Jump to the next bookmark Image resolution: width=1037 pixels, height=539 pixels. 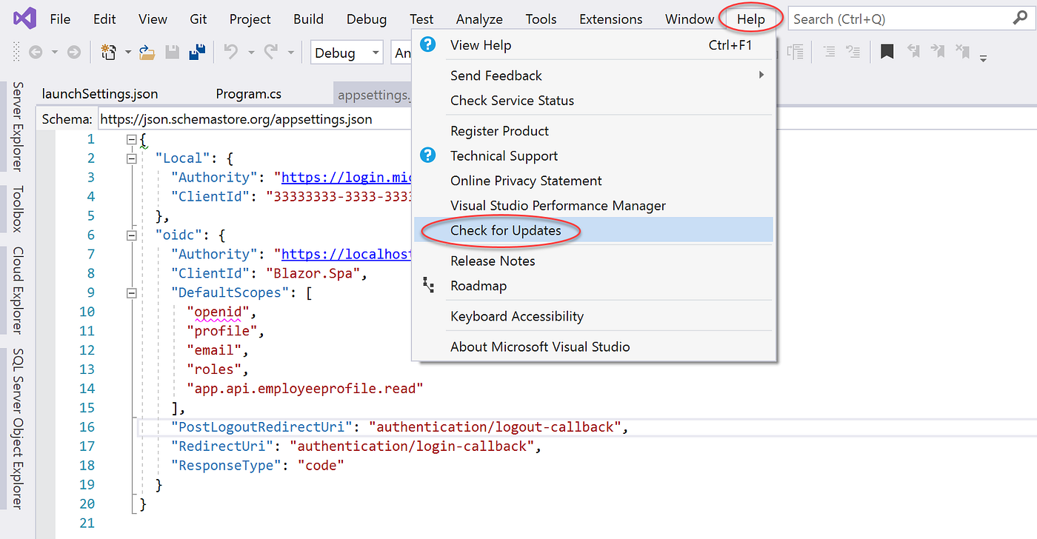938,51
